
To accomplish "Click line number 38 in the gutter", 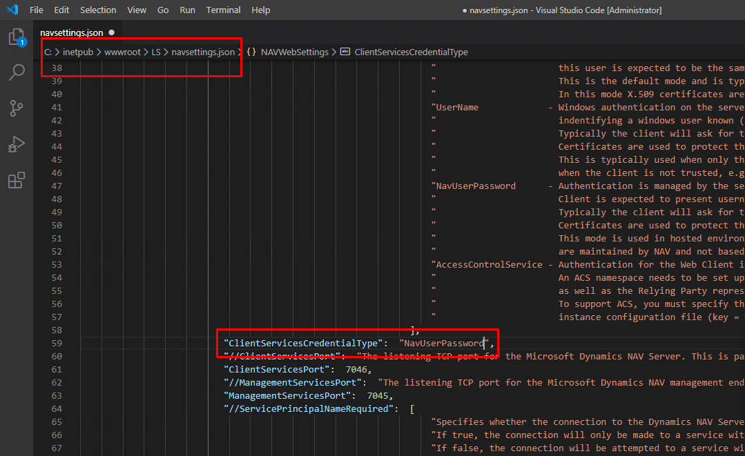I will (57, 68).
